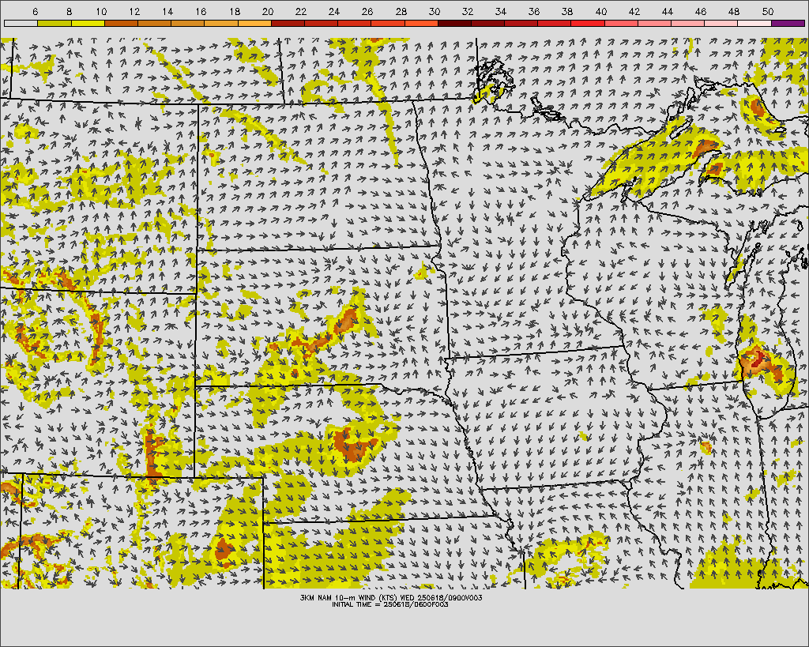The height and width of the screenshot is (647, 809).
Task: Pick the near-white swatch between 48 and 50
Action: point(754,23)
